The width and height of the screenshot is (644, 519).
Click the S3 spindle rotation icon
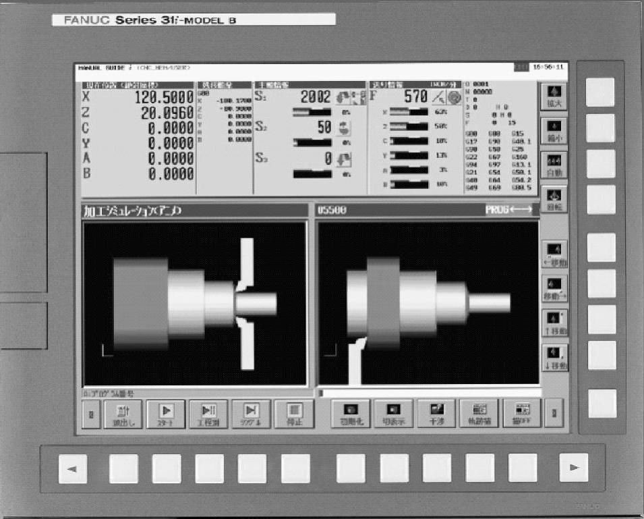(344, 159)
